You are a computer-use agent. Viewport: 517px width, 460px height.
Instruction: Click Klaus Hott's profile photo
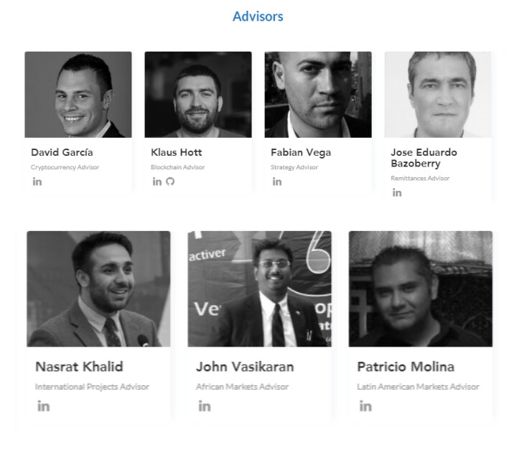point(198,95)
